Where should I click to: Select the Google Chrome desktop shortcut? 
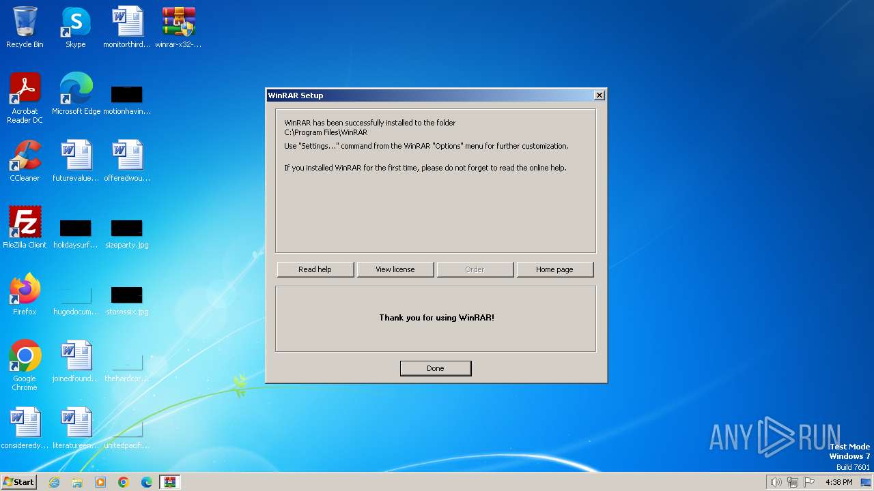[x=25, y=366]
